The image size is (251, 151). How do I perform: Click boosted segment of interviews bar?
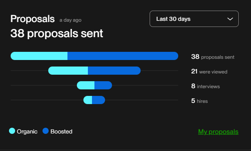[103, 85]
